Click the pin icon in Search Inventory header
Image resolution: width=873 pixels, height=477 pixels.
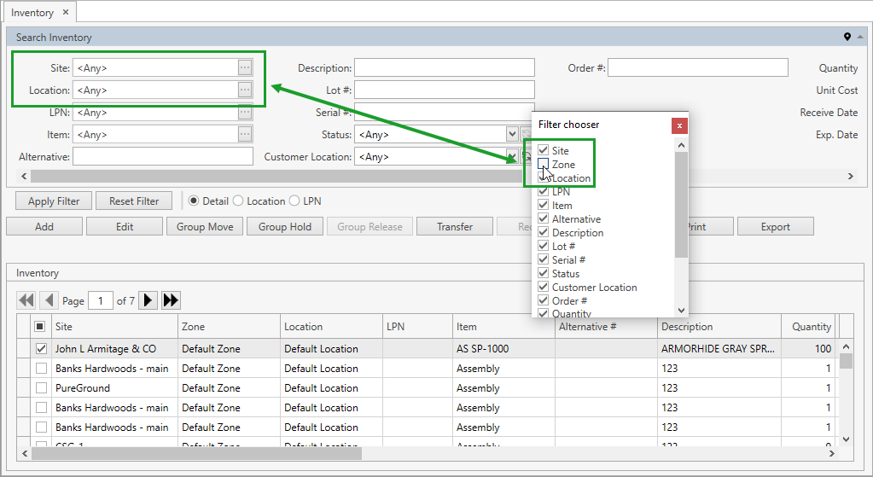tap(847, 37)
